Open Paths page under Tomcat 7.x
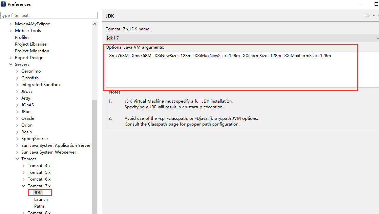 (x=39, y=206)
